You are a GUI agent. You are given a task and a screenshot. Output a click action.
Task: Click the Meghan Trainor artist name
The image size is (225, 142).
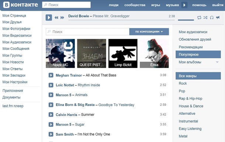[x=69, y=75]
